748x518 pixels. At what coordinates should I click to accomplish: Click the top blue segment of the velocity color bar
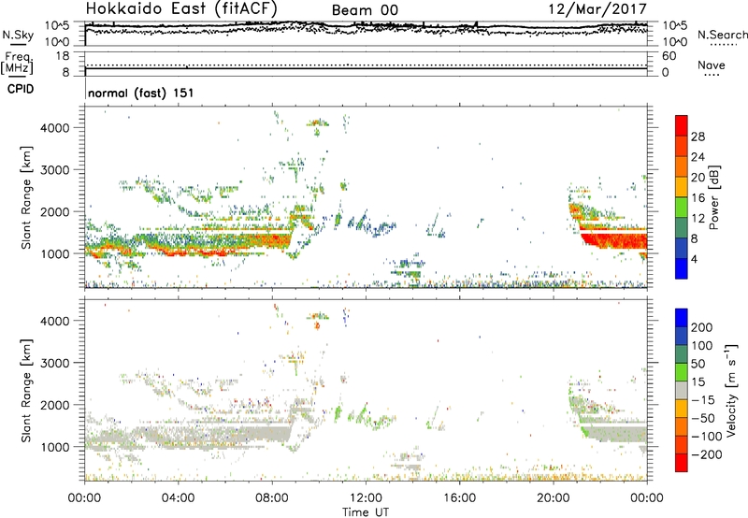tap(682, 318)
